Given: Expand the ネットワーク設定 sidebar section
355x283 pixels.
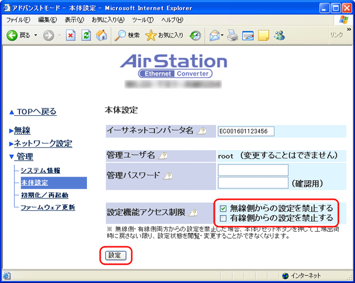Looking at the screenshot, I should [x=43, y=144].
